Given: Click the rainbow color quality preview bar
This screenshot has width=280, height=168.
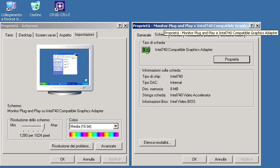Looking at the screenshot, I should [94, 134].
